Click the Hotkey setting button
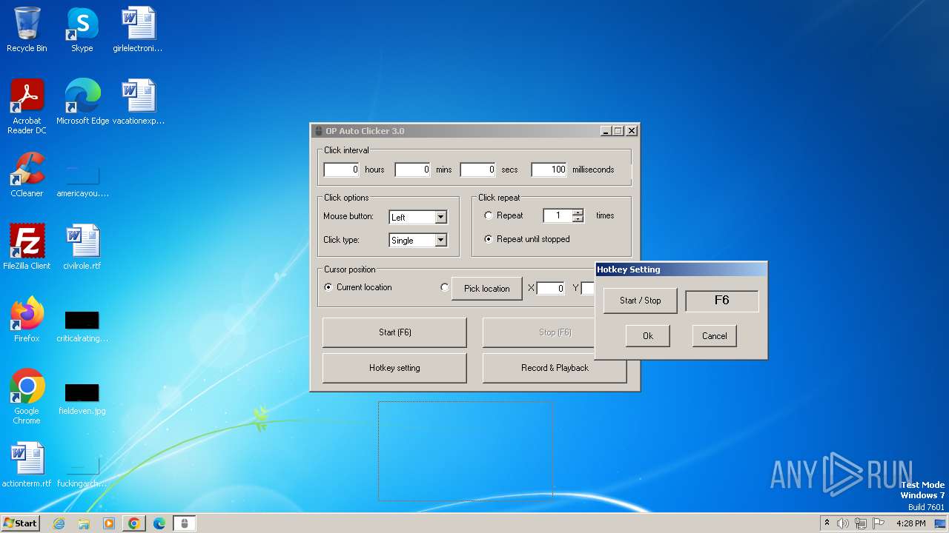This screenshot has height=533, width=949. pyautogui.click(x=394, y=368)
